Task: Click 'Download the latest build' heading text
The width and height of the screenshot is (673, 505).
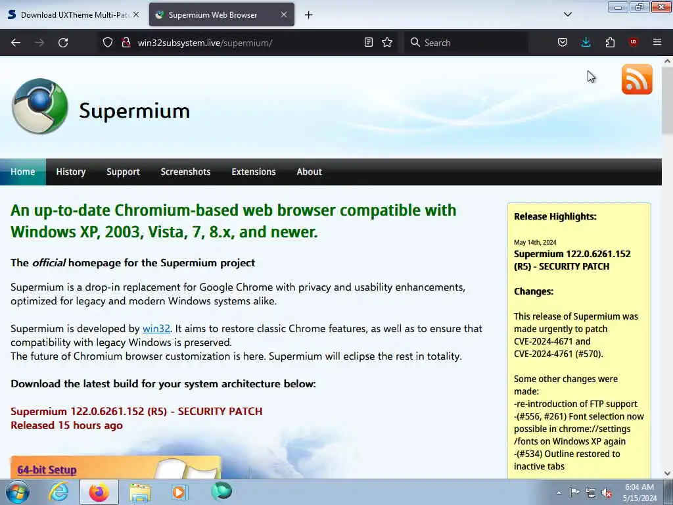Action: (163, 384)
